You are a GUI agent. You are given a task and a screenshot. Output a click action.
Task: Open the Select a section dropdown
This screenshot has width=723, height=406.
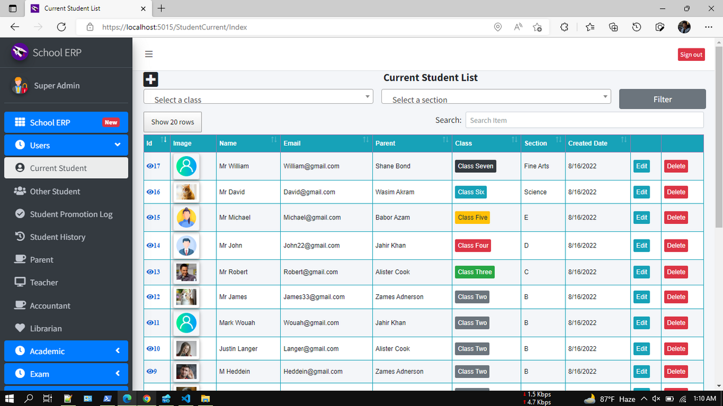coord(496,97)
